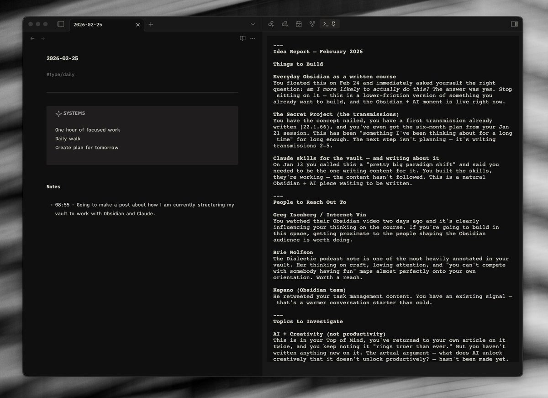Click 'Brie Wolfson' heading
Viewport: 548px width, 398px height.
(x=293, y=252)
